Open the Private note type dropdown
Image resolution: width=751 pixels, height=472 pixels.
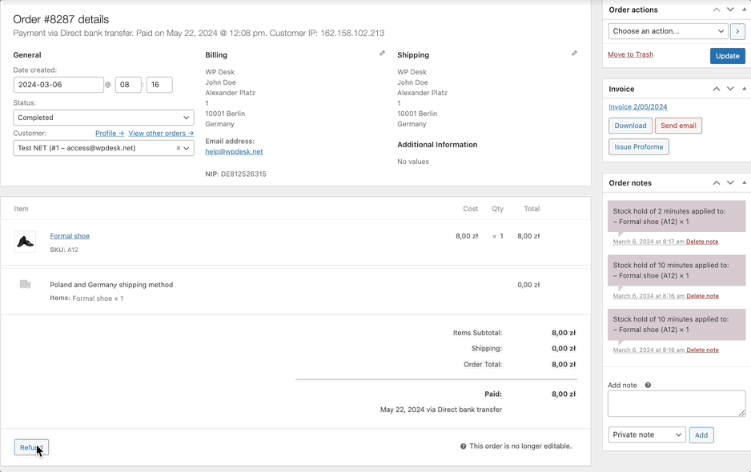(x=647, y=434)
